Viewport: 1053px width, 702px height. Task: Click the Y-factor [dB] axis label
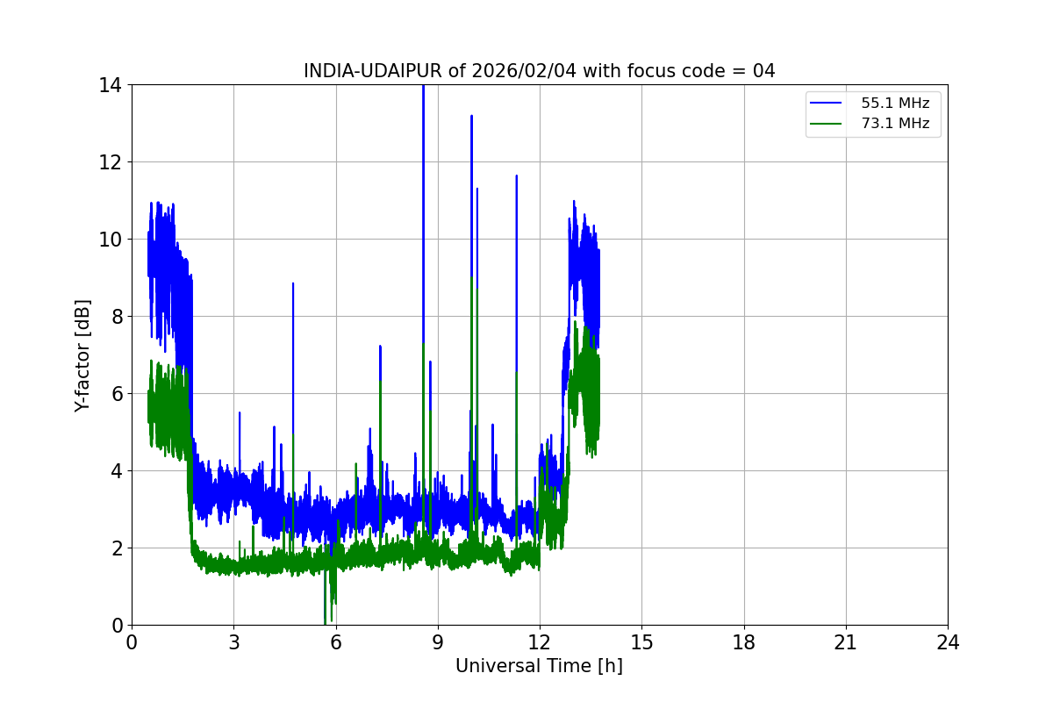tap(82, 355)
